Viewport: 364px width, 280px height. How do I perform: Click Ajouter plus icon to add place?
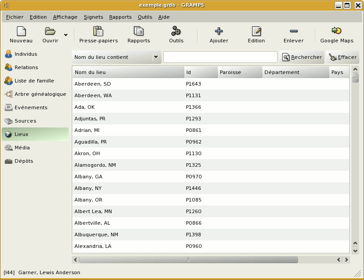pyautogui.click(x=219, y=32)
